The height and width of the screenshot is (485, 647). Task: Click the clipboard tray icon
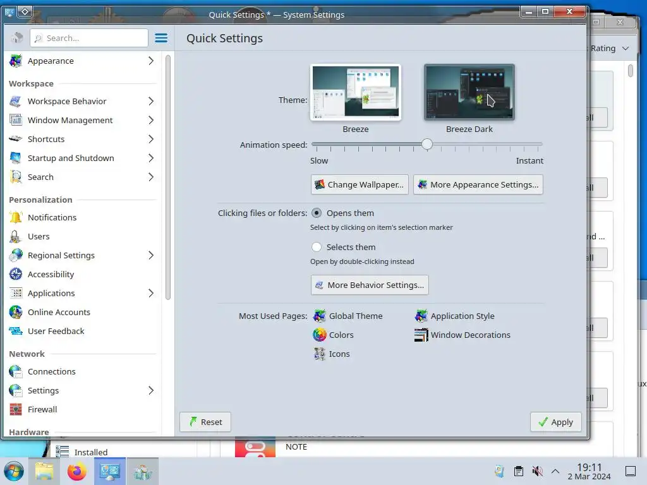click(x=518, y=471)
